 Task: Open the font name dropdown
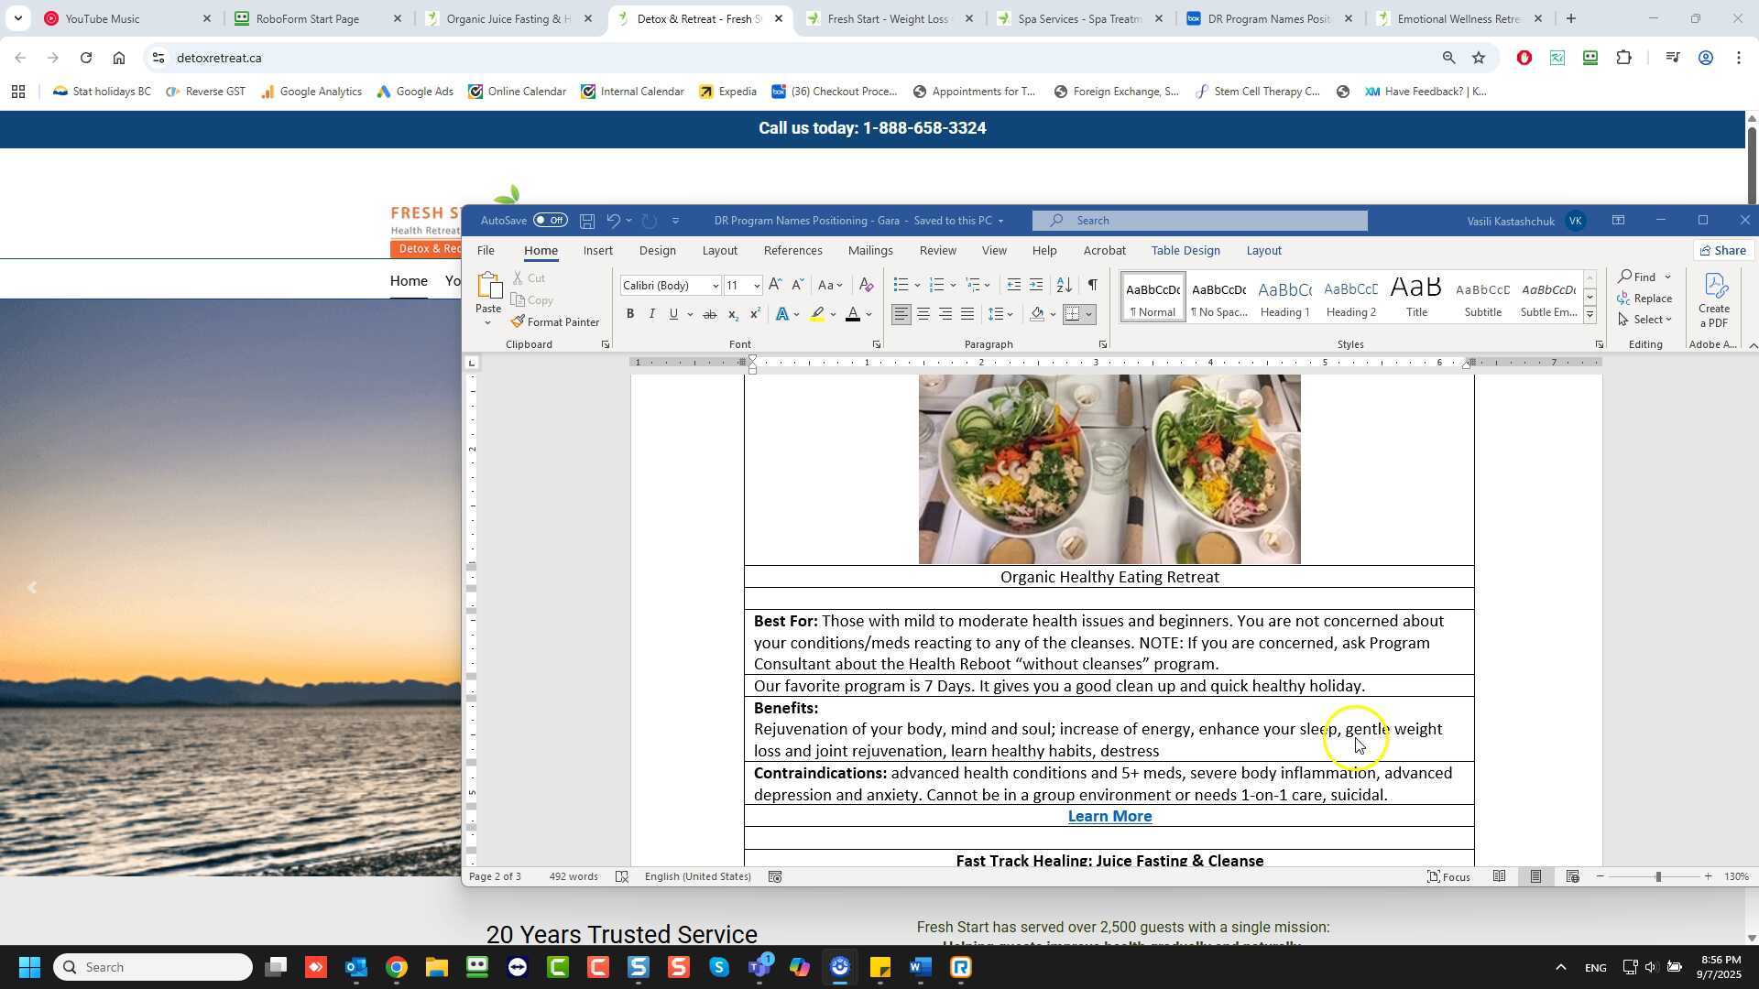point(716,286)
